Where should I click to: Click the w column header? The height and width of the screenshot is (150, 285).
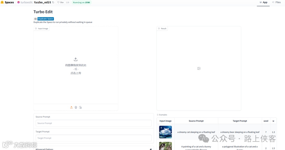coord(273,121)
